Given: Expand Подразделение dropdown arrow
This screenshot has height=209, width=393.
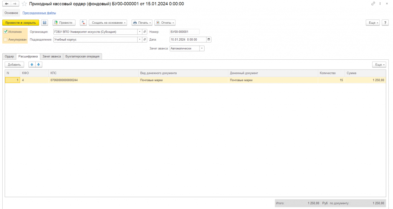Looking at the screenshot, I should (140, 39).
